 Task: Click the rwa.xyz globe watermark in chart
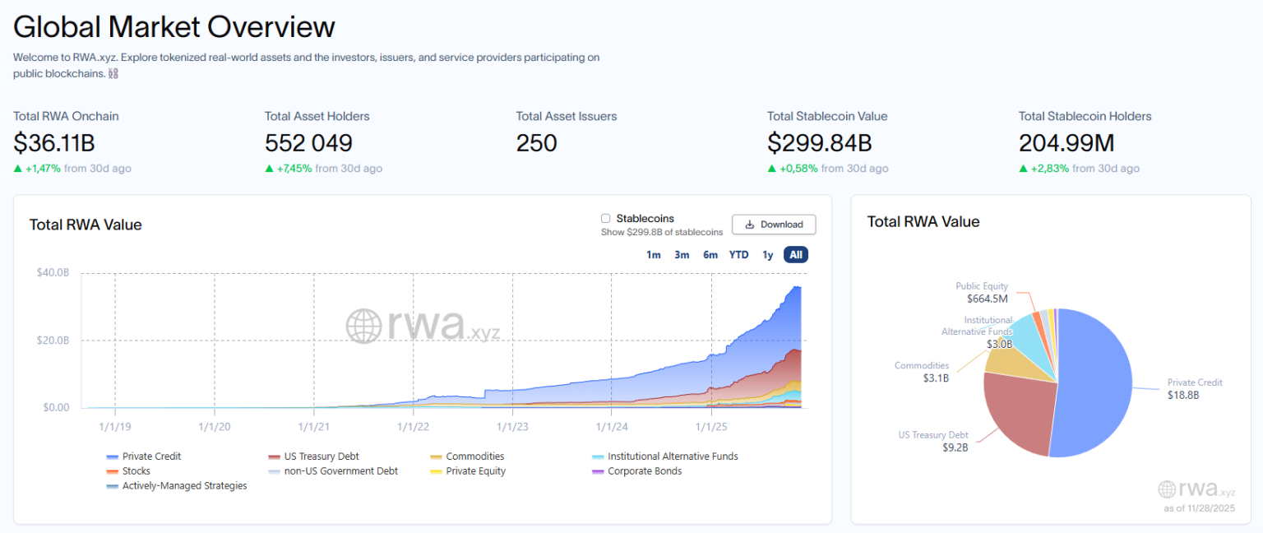point(363,326)
